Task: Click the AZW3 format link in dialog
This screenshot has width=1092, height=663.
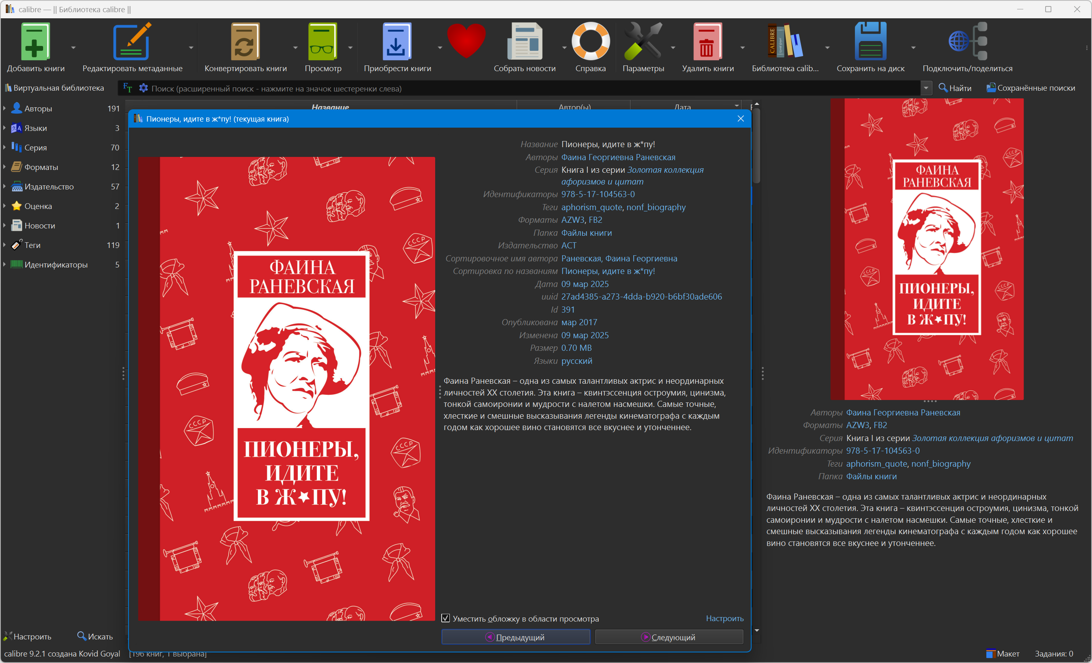Action: point(573,220)
